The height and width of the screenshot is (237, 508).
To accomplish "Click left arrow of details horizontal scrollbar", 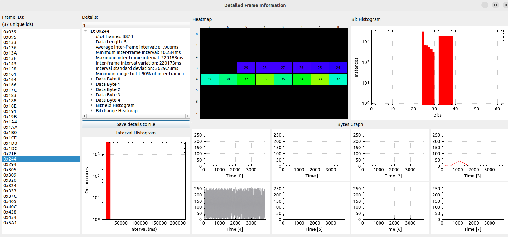I will tap(84, 116).
